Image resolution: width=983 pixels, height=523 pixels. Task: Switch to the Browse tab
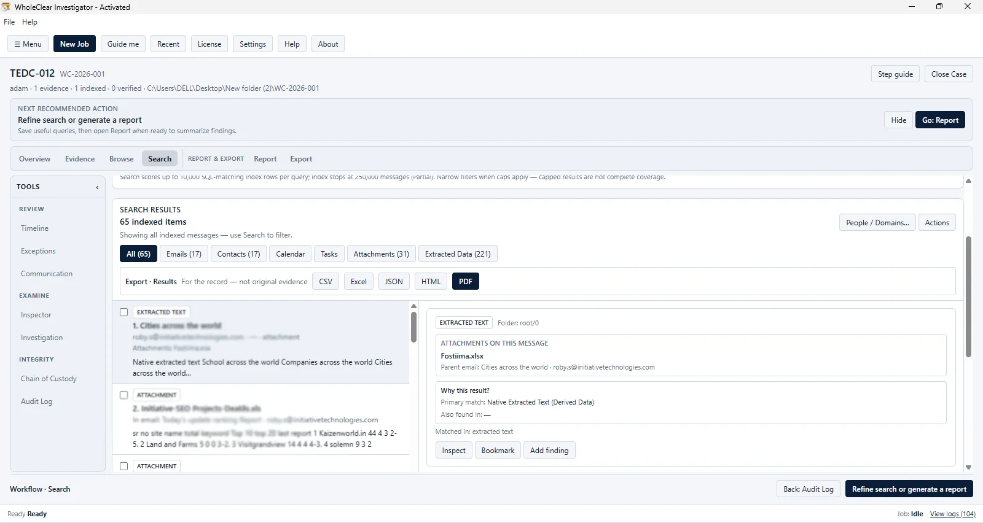[x=121, y=159]
